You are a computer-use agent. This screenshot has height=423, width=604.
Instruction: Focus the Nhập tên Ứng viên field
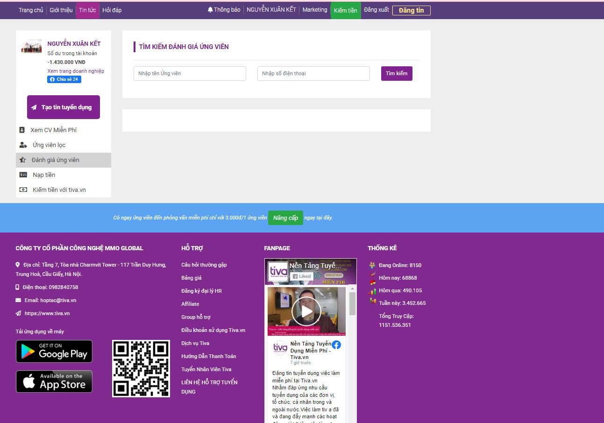click(x=190, y=74)
